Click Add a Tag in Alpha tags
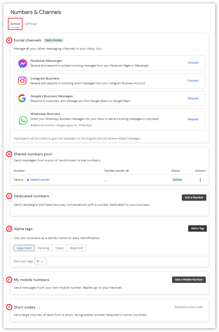This screenshot has width=219, height=332. (197, 228)
